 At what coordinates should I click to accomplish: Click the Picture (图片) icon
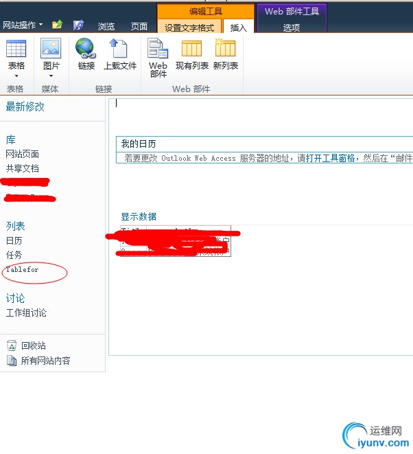[x=51, y=48]
